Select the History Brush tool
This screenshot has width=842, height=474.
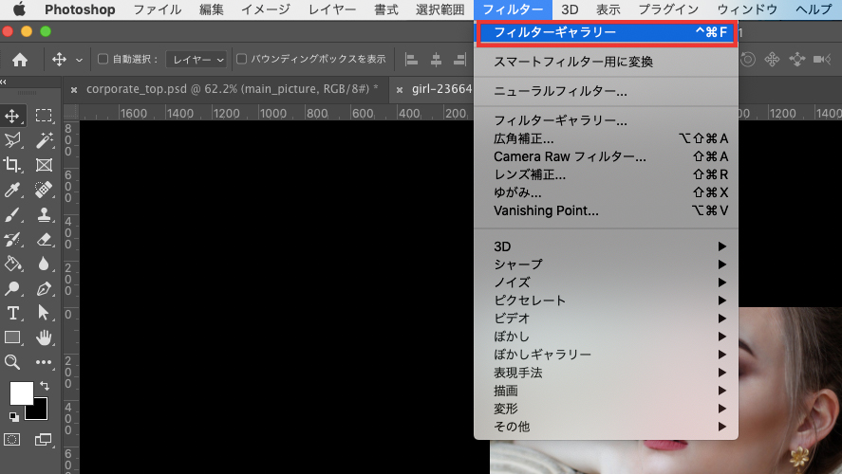point(12,239)
